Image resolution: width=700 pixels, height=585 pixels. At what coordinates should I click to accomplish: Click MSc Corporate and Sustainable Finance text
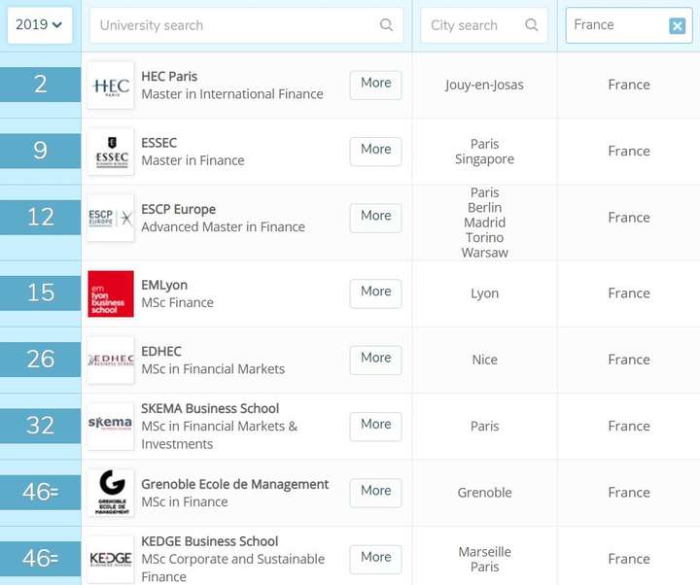point(233,568)
